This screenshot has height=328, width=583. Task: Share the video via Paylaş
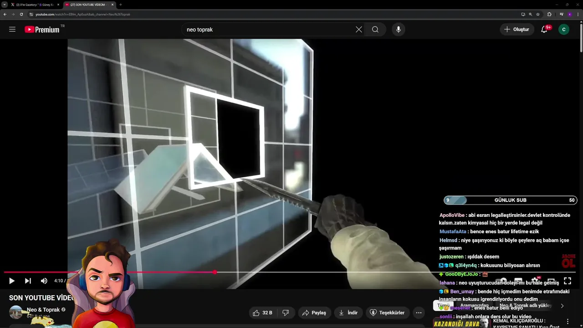click(x=314, y=313)
